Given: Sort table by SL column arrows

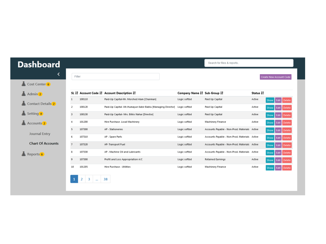Looking at the screenshot, I should click(77, 93).
